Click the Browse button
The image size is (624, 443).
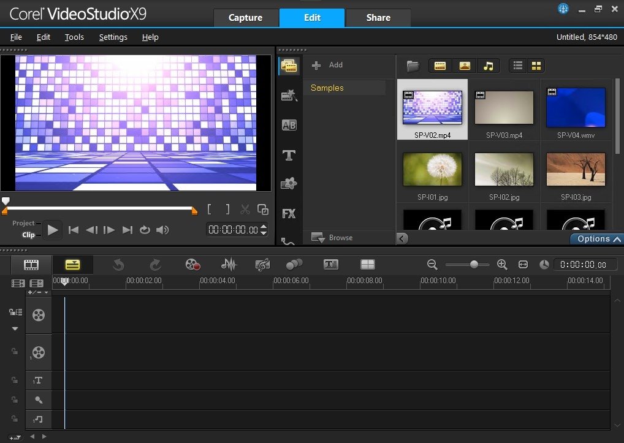point(332,237)
